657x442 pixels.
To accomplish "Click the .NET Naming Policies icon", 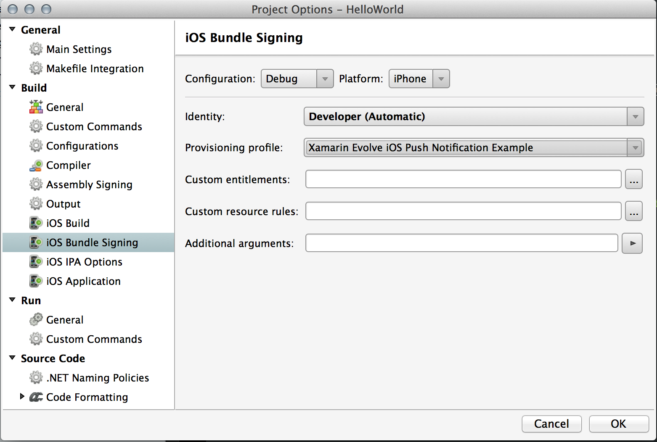I will pos(36,377).
